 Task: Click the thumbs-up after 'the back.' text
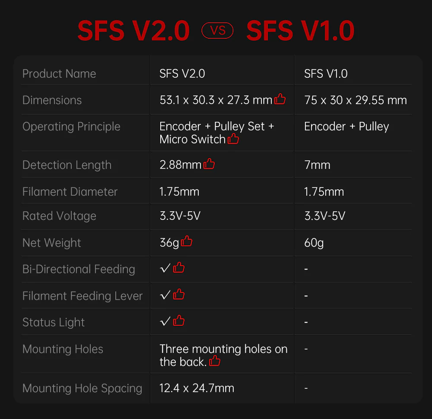tap(214, 362)
